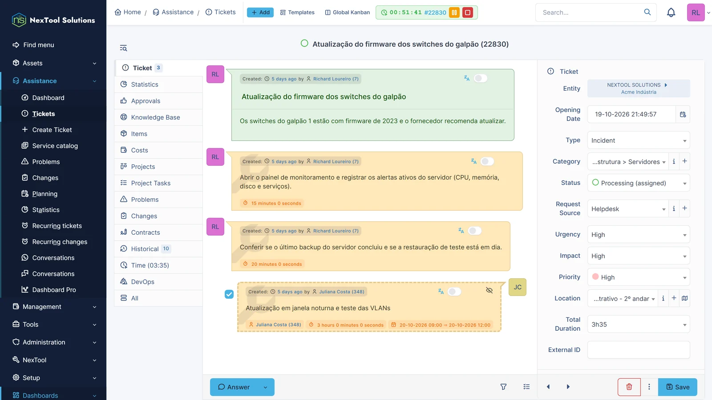Open Create Ticket in the sidebar

[x=52, y=130]
